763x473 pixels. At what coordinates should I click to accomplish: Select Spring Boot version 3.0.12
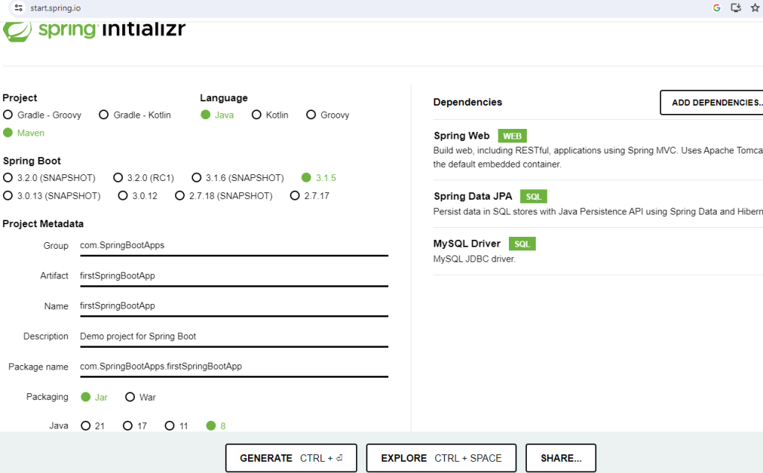[x=138, y=196]
